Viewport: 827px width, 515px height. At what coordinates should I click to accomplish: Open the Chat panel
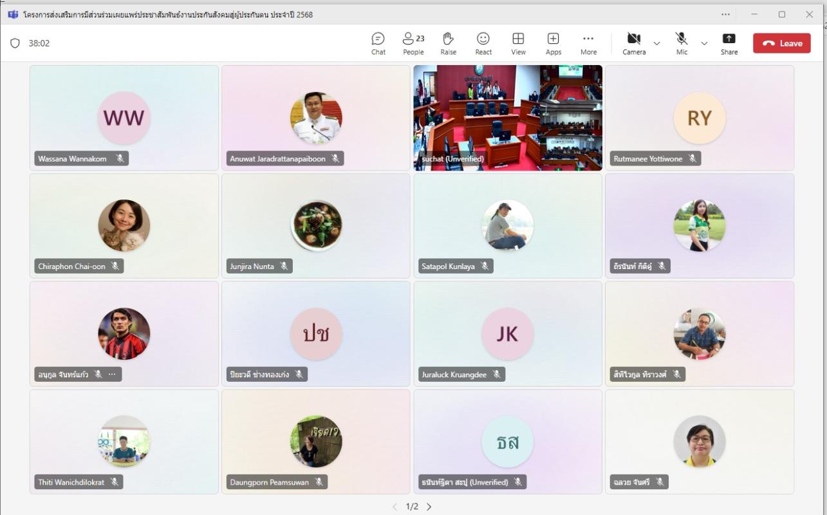[x=378, y=43]
